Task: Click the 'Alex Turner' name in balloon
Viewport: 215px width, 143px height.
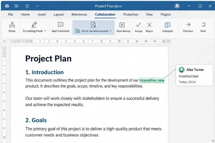Action: (195, 70)
